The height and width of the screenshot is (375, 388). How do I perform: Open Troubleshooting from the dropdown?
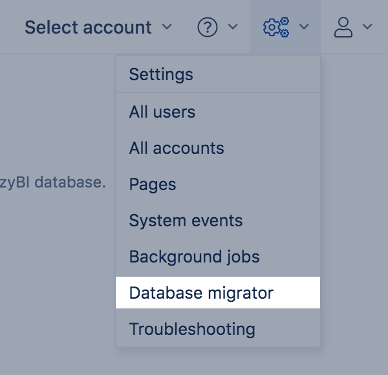(x=192, y=329)
